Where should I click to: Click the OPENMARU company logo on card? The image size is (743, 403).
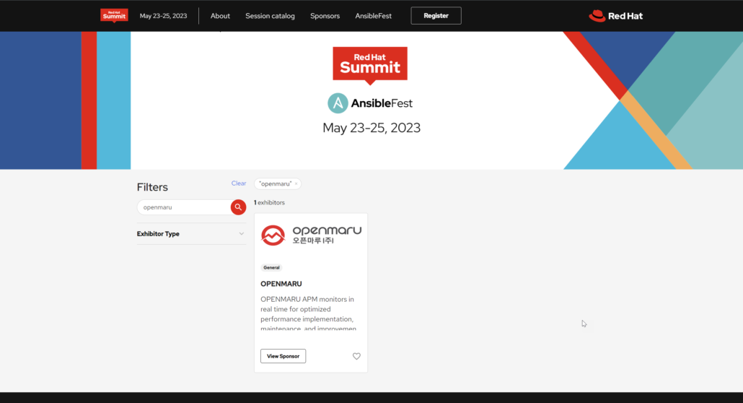tap(311, 235)
